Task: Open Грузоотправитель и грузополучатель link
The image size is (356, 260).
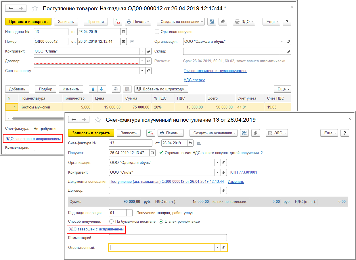Action: point(215,71)
